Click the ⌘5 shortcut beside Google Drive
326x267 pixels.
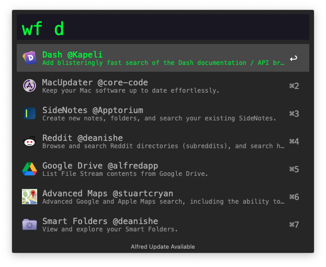click(x=294, y=169)
